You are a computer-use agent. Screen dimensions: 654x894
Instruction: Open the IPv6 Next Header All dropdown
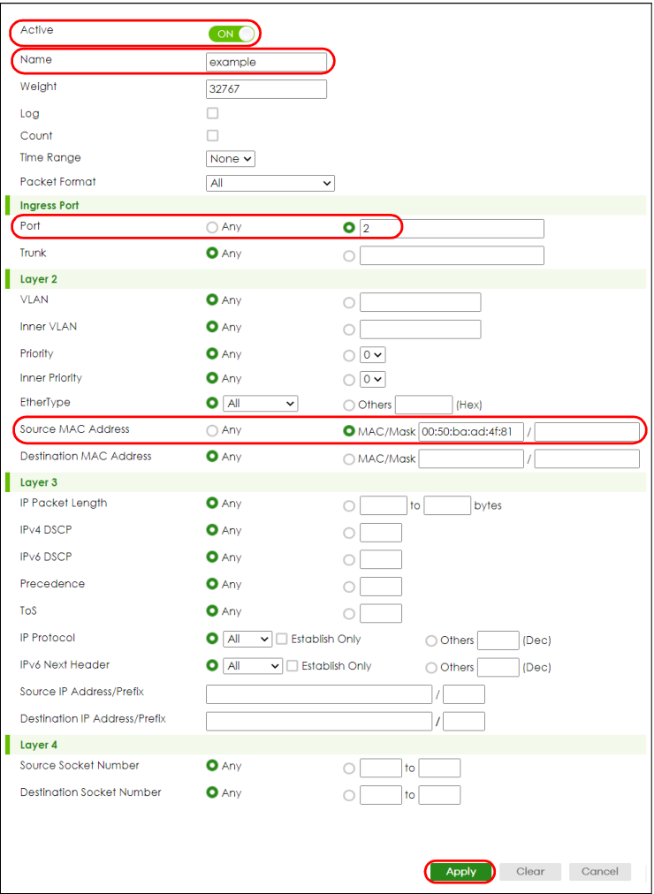[x=253, y=666]
